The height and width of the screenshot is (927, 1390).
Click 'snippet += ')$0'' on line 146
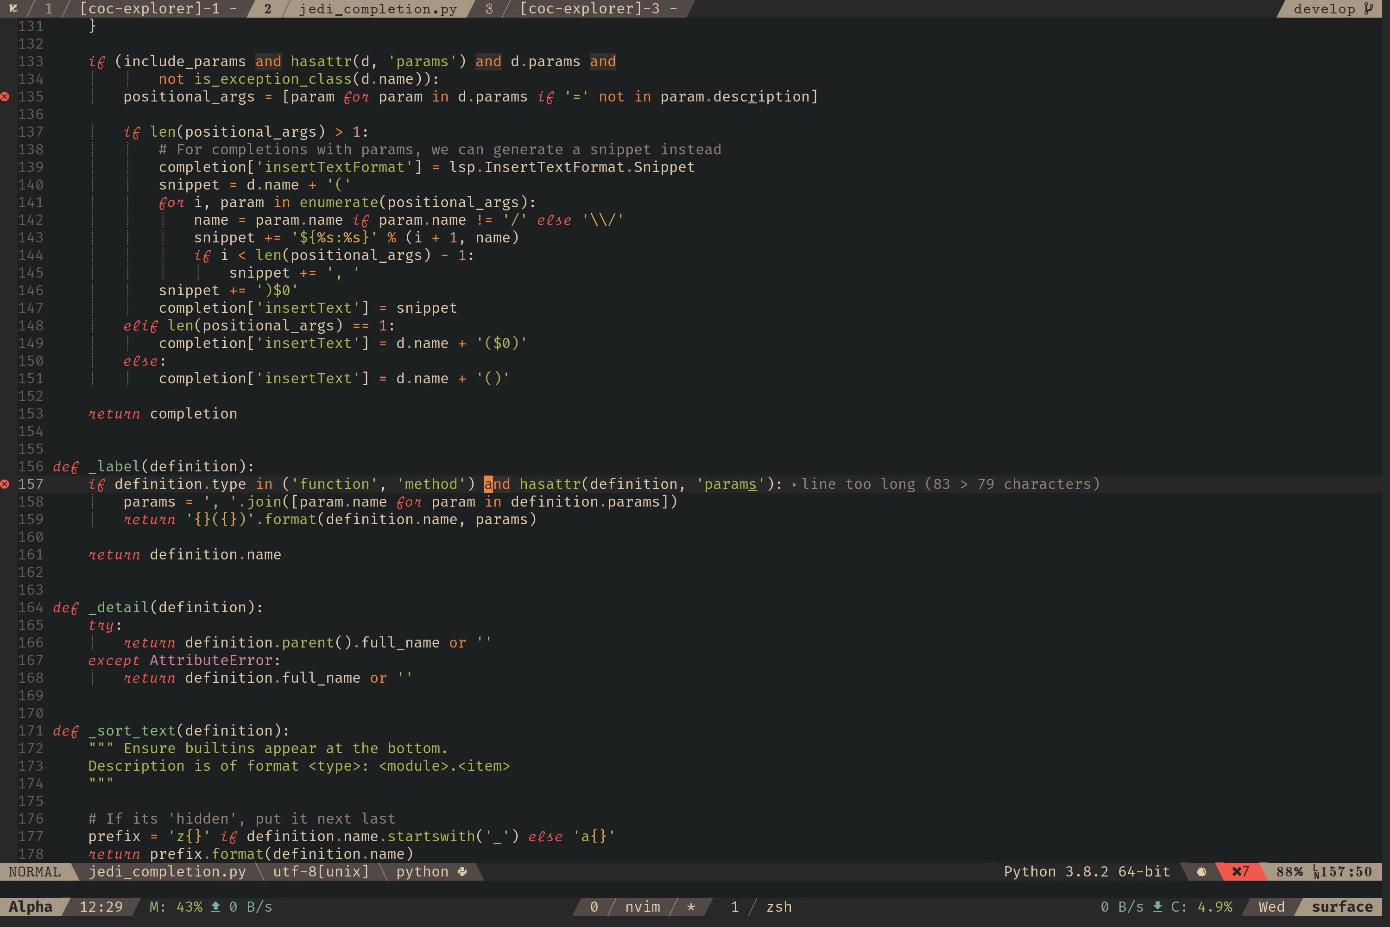(x=229, y=290)
